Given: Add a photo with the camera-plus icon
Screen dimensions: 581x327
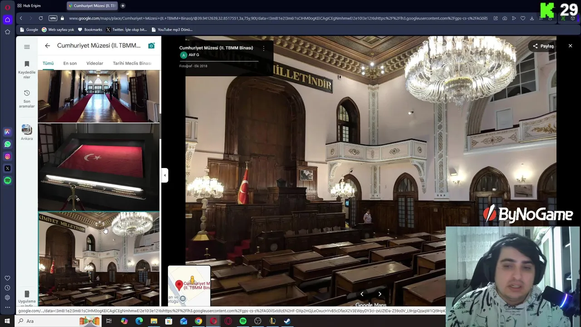Looking at the screenshot, I should coord(152,46).
